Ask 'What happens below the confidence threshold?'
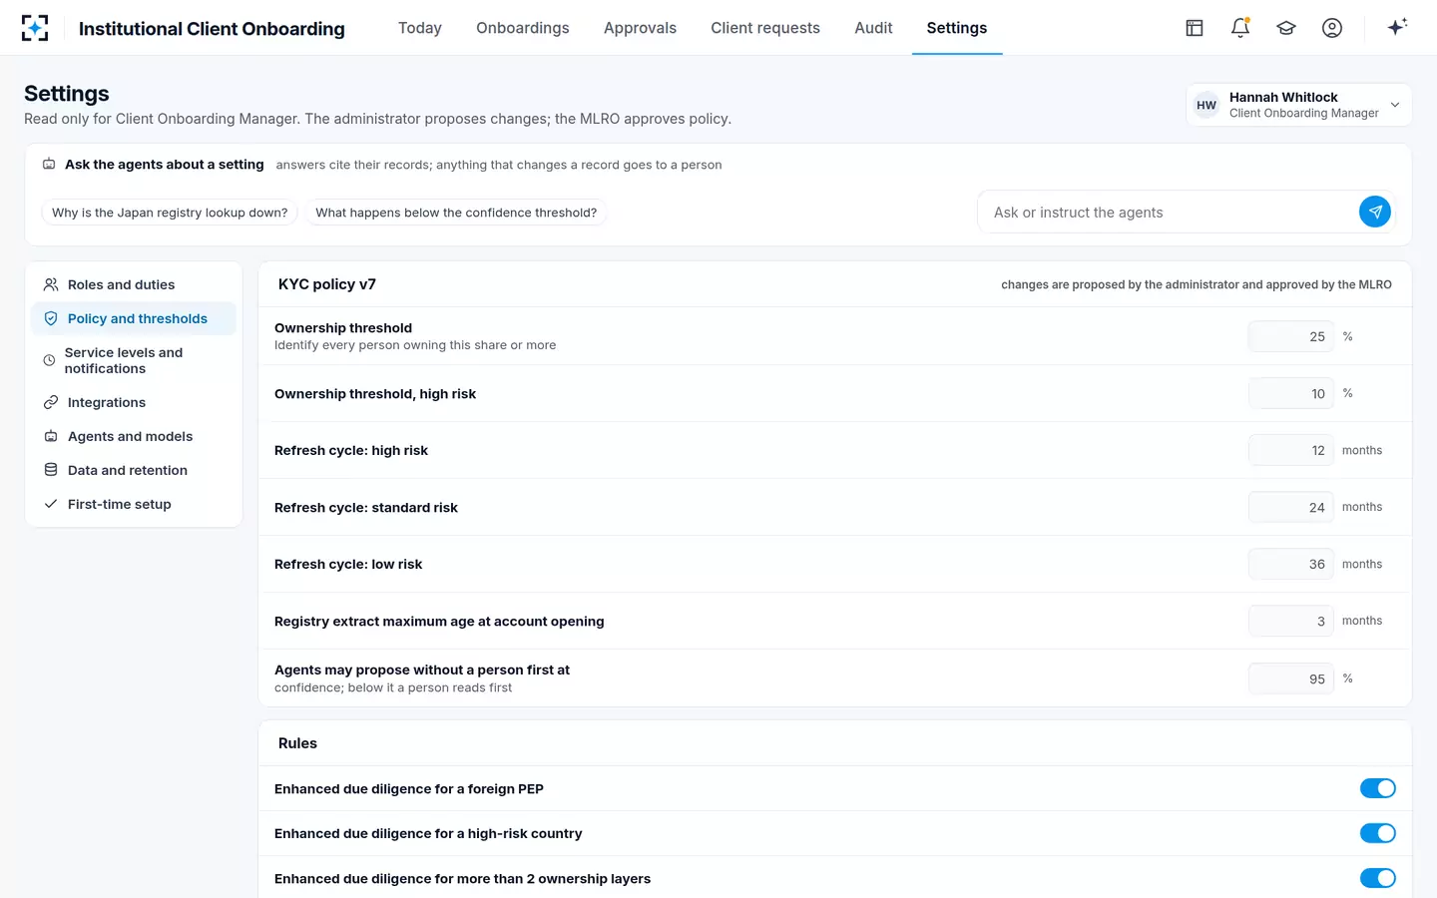1437x898 pixels. (456, 213)
